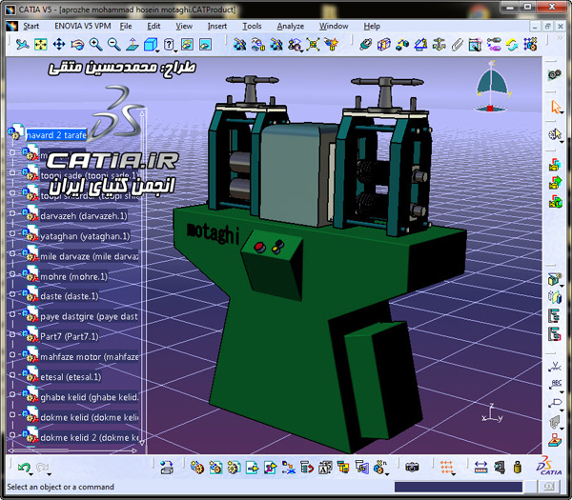Click the tree vertical scrollbar
The width and height of the screenshot is (572, 500).
[x=142, y=279]
